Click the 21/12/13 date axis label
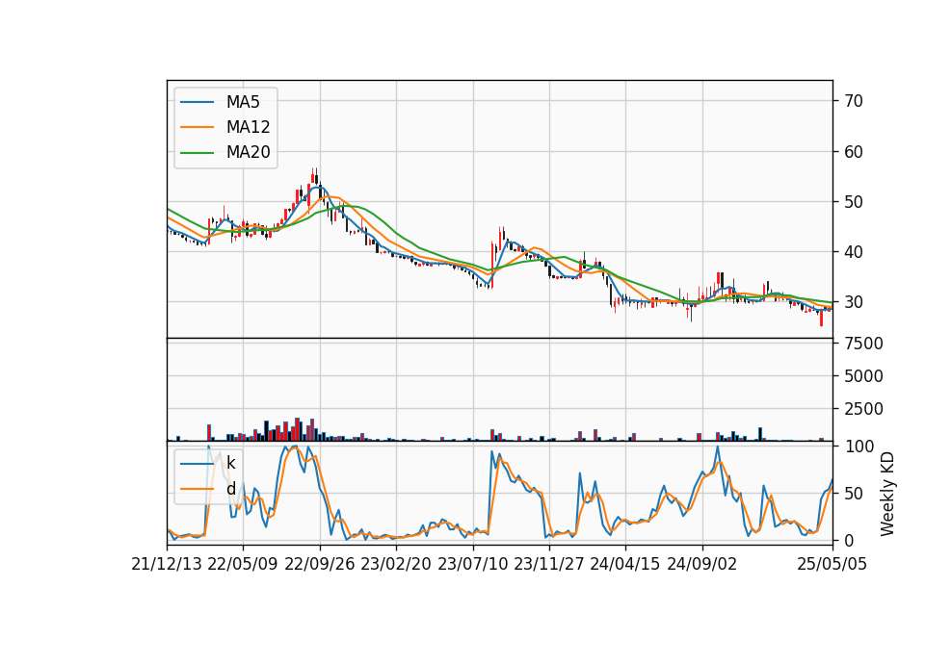Viewport: 925px width, 664px height. click(167, 564)
